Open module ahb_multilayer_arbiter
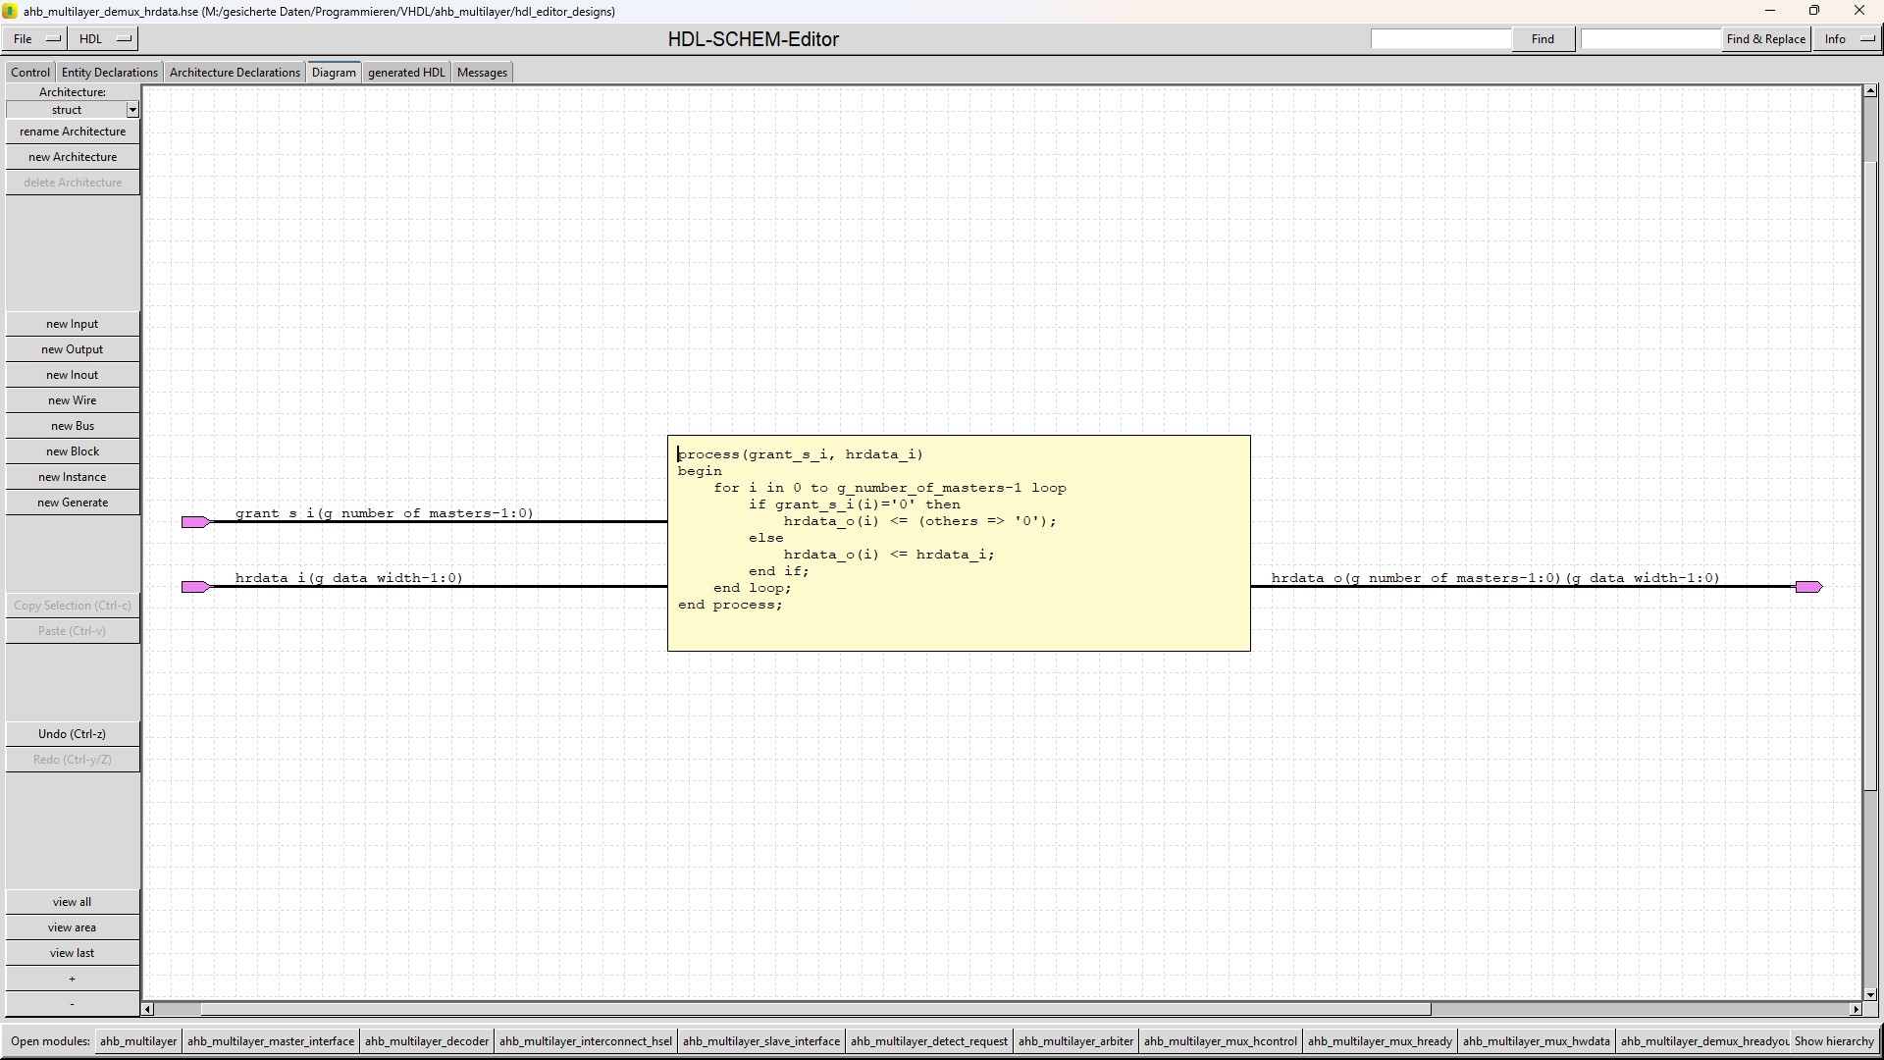Screen dimensions: 1884x1060 coord(1075,1041)
